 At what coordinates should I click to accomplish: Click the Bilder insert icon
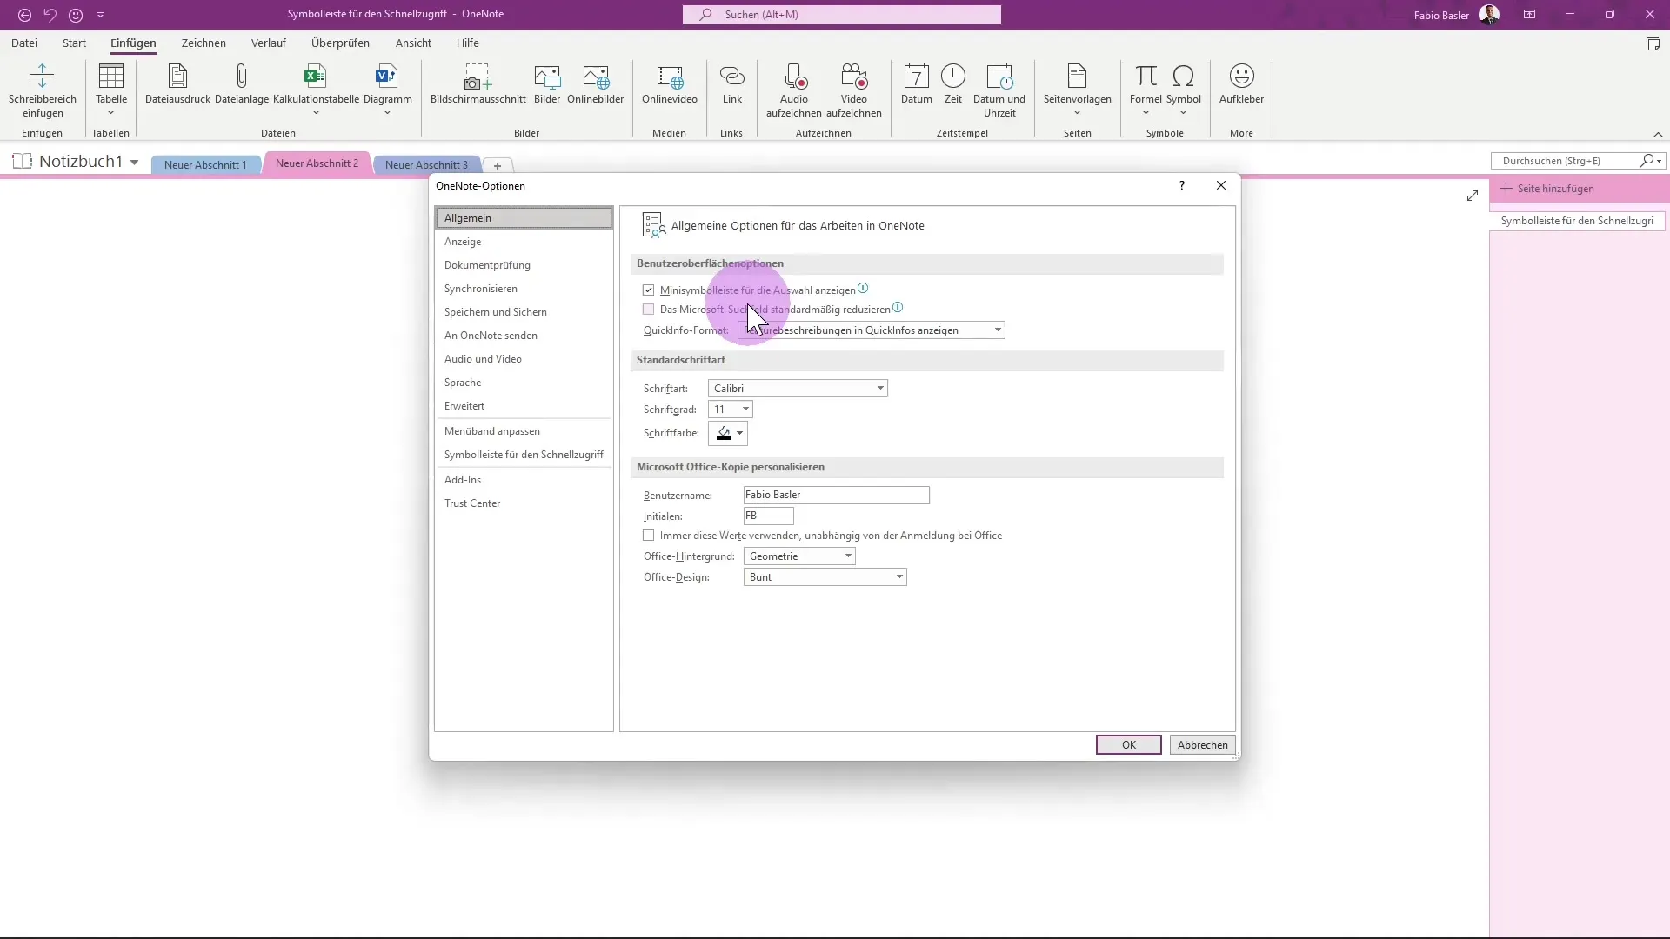click(547, 77)
